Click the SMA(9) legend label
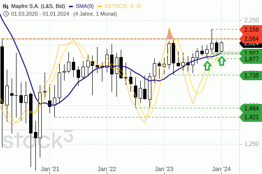The height and width of the screenshot is (174, 262). (x=84, y=6)
